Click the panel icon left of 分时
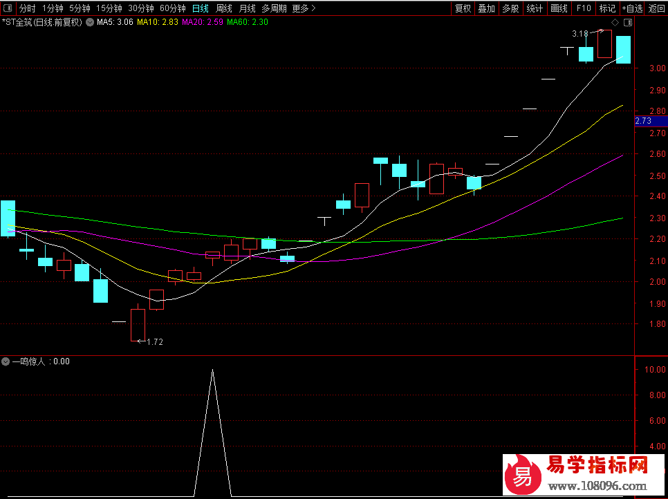 [8, 8]
